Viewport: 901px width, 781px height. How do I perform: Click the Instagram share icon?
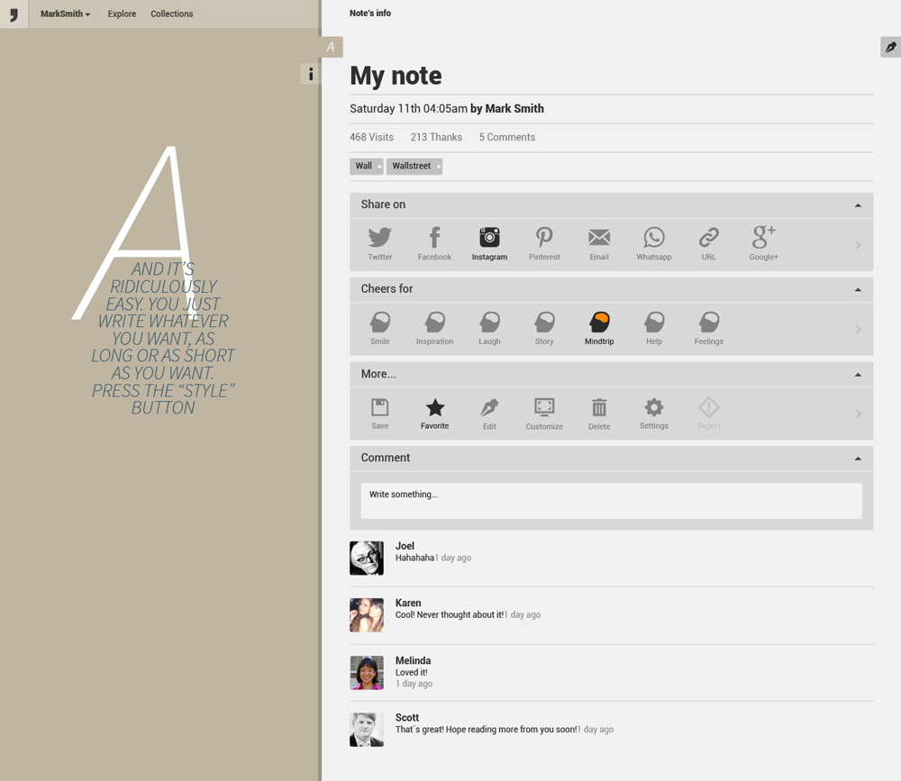click(x=489, y=238)
